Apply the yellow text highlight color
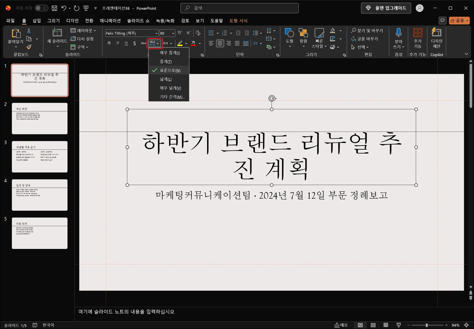The height and width of the screenshot is (329, 474). click(180, 43)
